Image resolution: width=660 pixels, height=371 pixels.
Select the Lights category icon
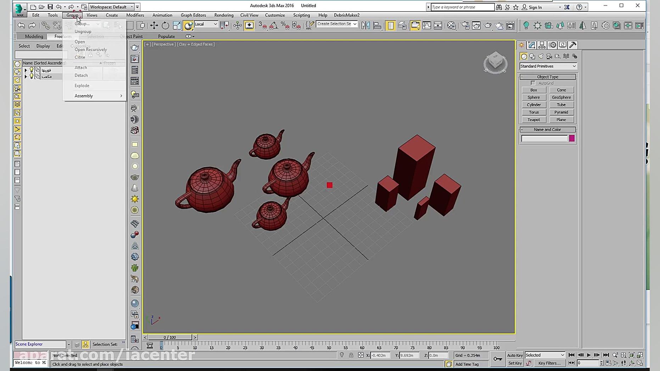(541, 56)
